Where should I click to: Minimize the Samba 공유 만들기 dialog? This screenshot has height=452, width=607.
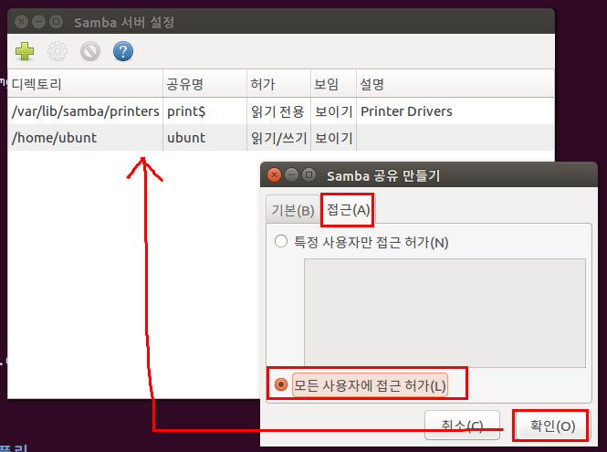coord(291,175)
